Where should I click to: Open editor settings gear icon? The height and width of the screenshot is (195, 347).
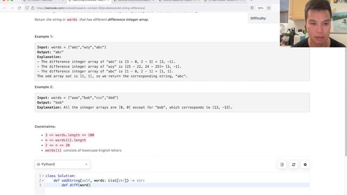click(x=305, y=165)
